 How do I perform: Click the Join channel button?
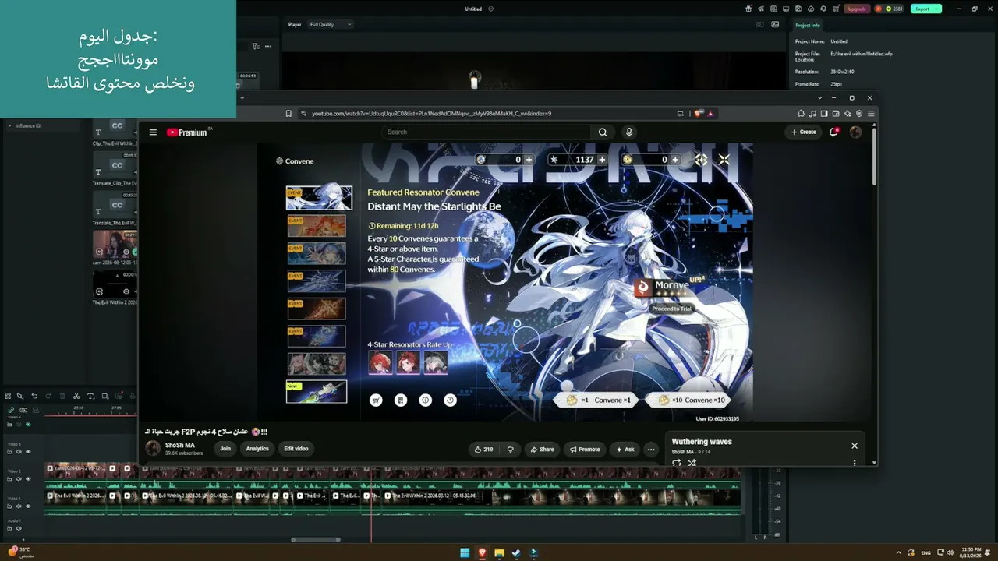coord(225,449)
